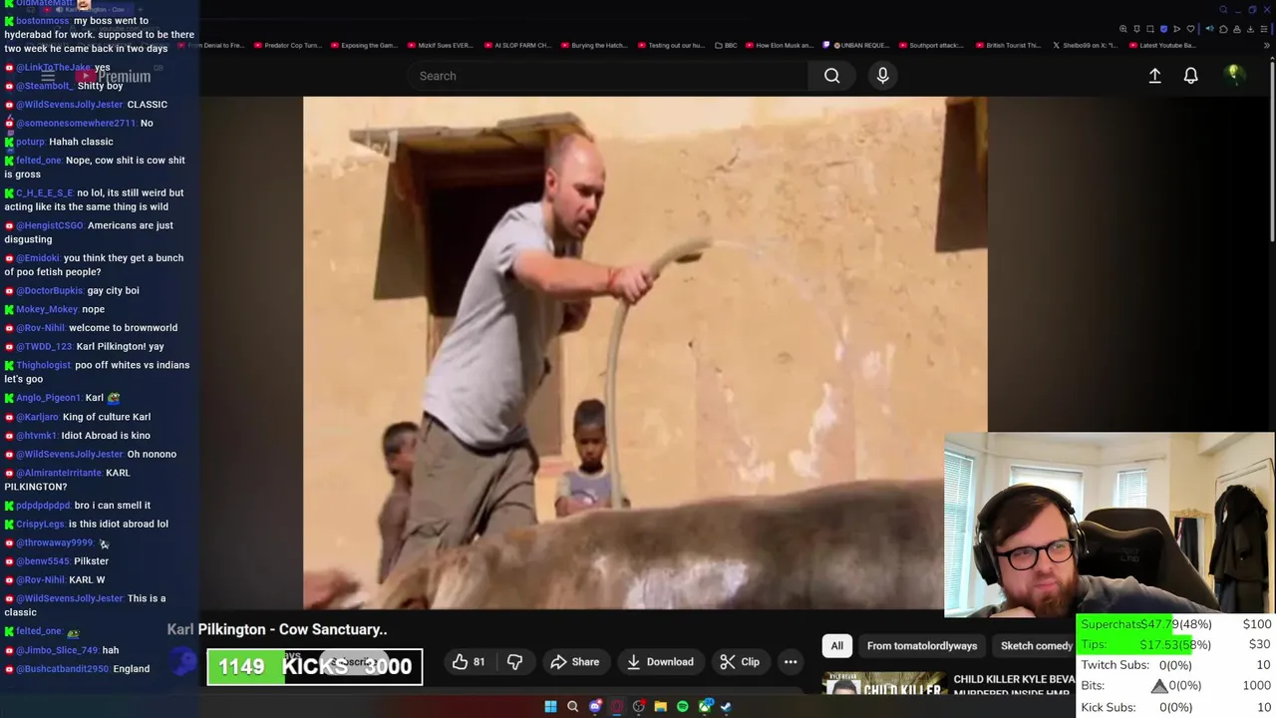Open the browser extensions cube icon
The image size is (1276, 718).
(x=1223, y=29)
